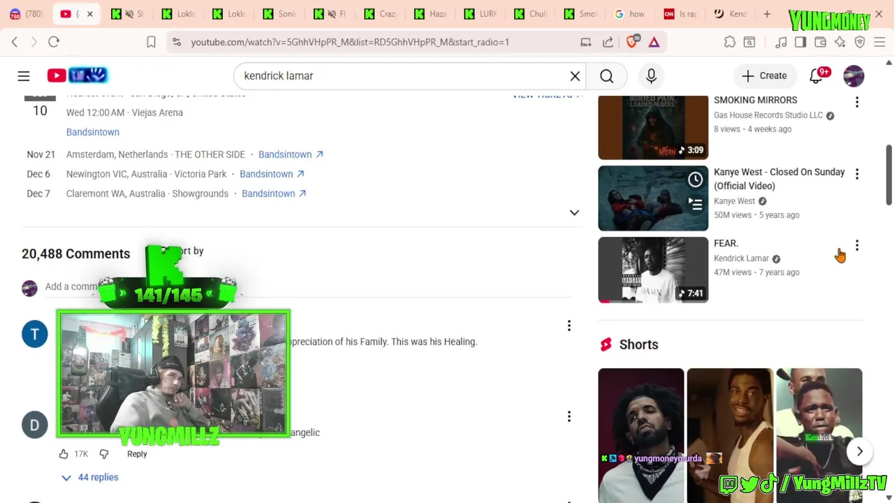894x503 pixels.
Task: Share this page from the address bar
Action: tap(608, 42)
